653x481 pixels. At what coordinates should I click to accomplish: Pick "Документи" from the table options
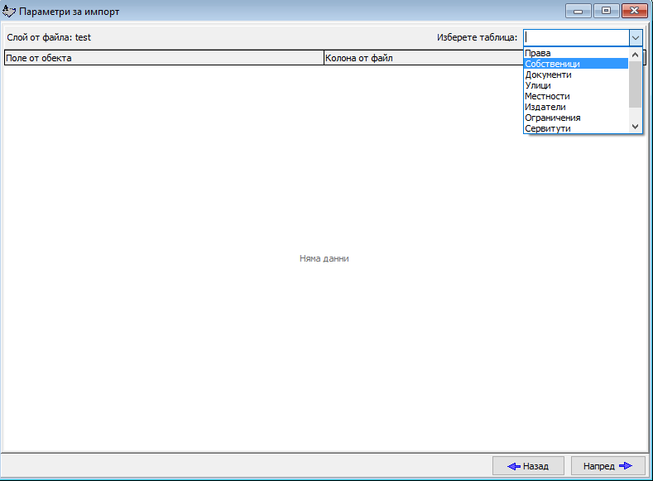(548, 75)
